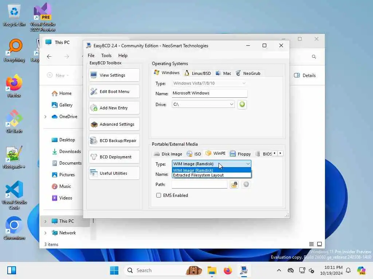Open Documents in Explorer sidebar
Image resolution: width=373 pixels, height=279 pixels.
point(67,163)
